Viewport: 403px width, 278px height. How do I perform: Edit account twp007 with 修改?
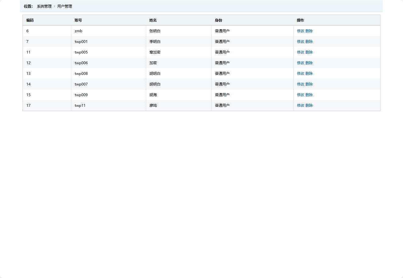click(300, 84)
